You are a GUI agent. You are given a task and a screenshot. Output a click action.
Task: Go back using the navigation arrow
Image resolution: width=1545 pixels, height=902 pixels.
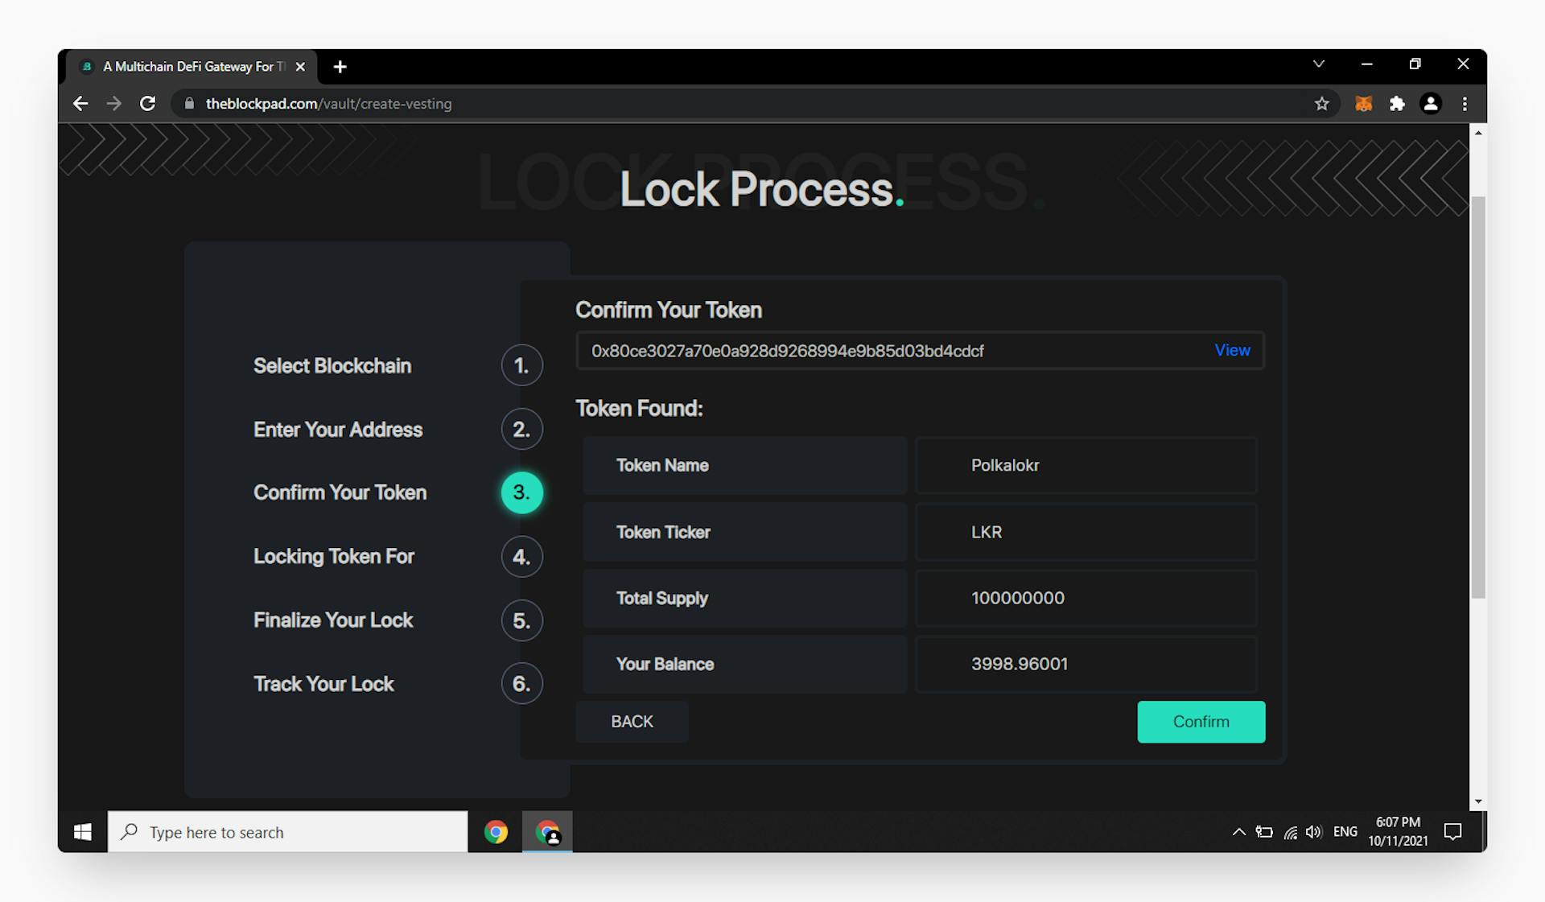80,103
